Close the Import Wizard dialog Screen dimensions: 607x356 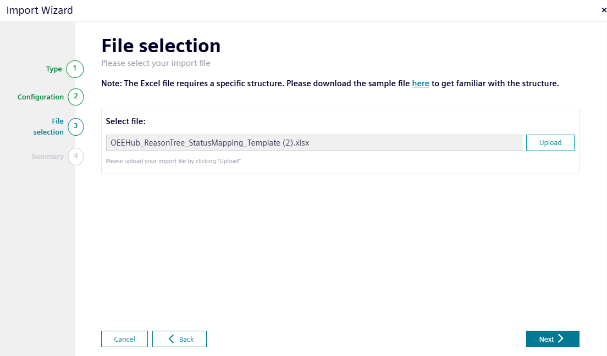(x=604, y=10)
